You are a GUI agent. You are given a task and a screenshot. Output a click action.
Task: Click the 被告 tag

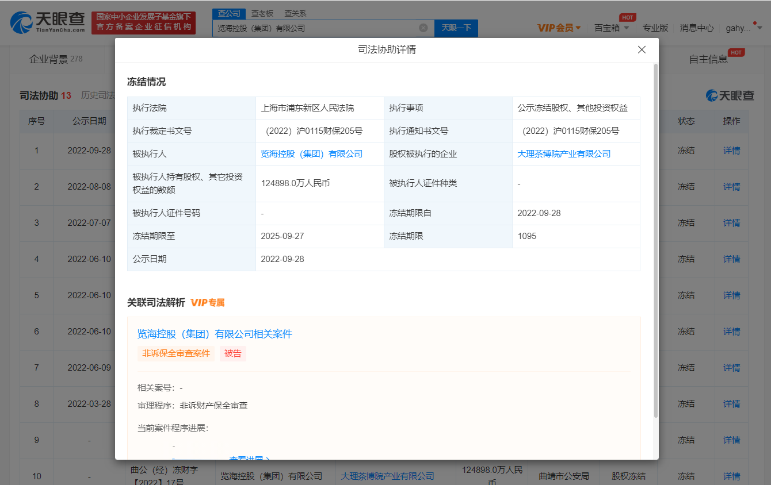coord(233,353)
